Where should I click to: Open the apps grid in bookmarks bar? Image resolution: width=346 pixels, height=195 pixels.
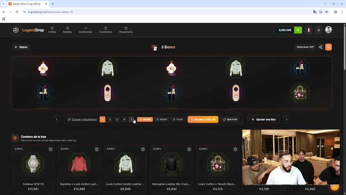pos(4,19)
